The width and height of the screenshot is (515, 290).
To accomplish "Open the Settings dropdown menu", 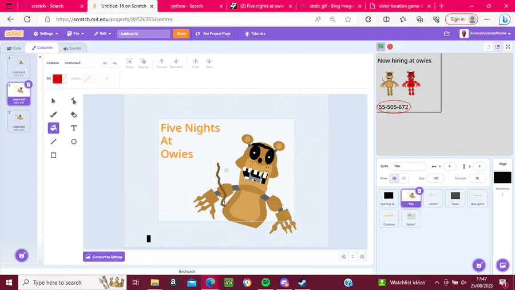I will [x=46, y=34].
